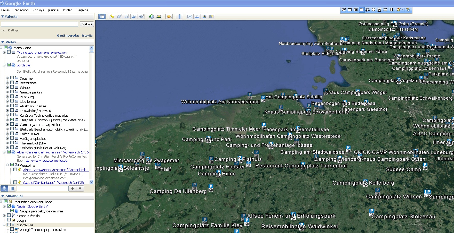Select the window capture icon
This screenshot has width=454, height=233.
point(350,10)
